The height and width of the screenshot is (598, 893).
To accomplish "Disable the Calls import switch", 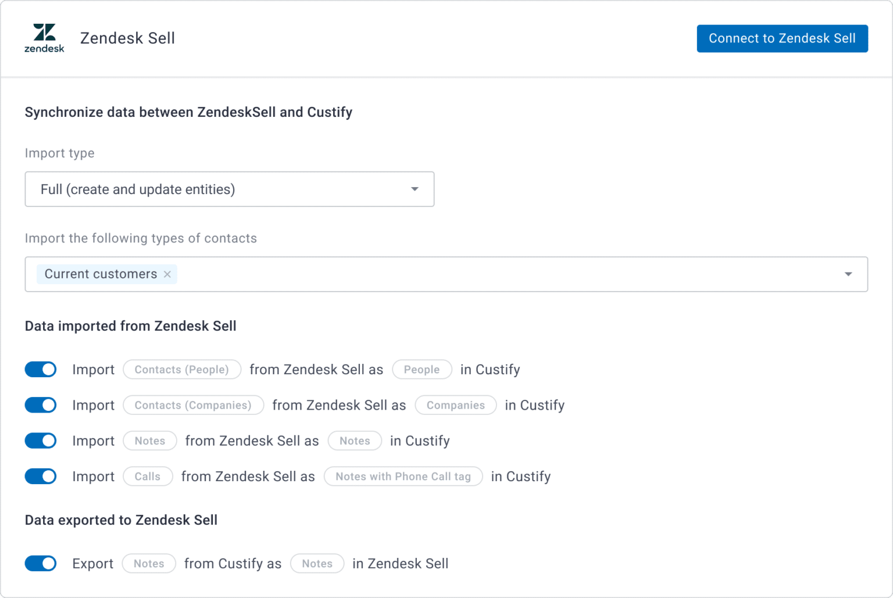I will click(x=40, y=476).
